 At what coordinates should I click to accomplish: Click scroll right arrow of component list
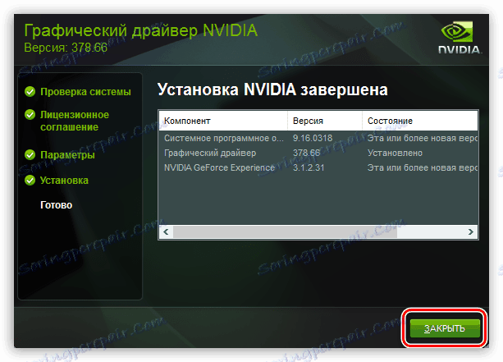[471, 231]
